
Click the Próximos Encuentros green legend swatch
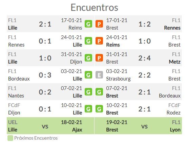coord(10,138)
